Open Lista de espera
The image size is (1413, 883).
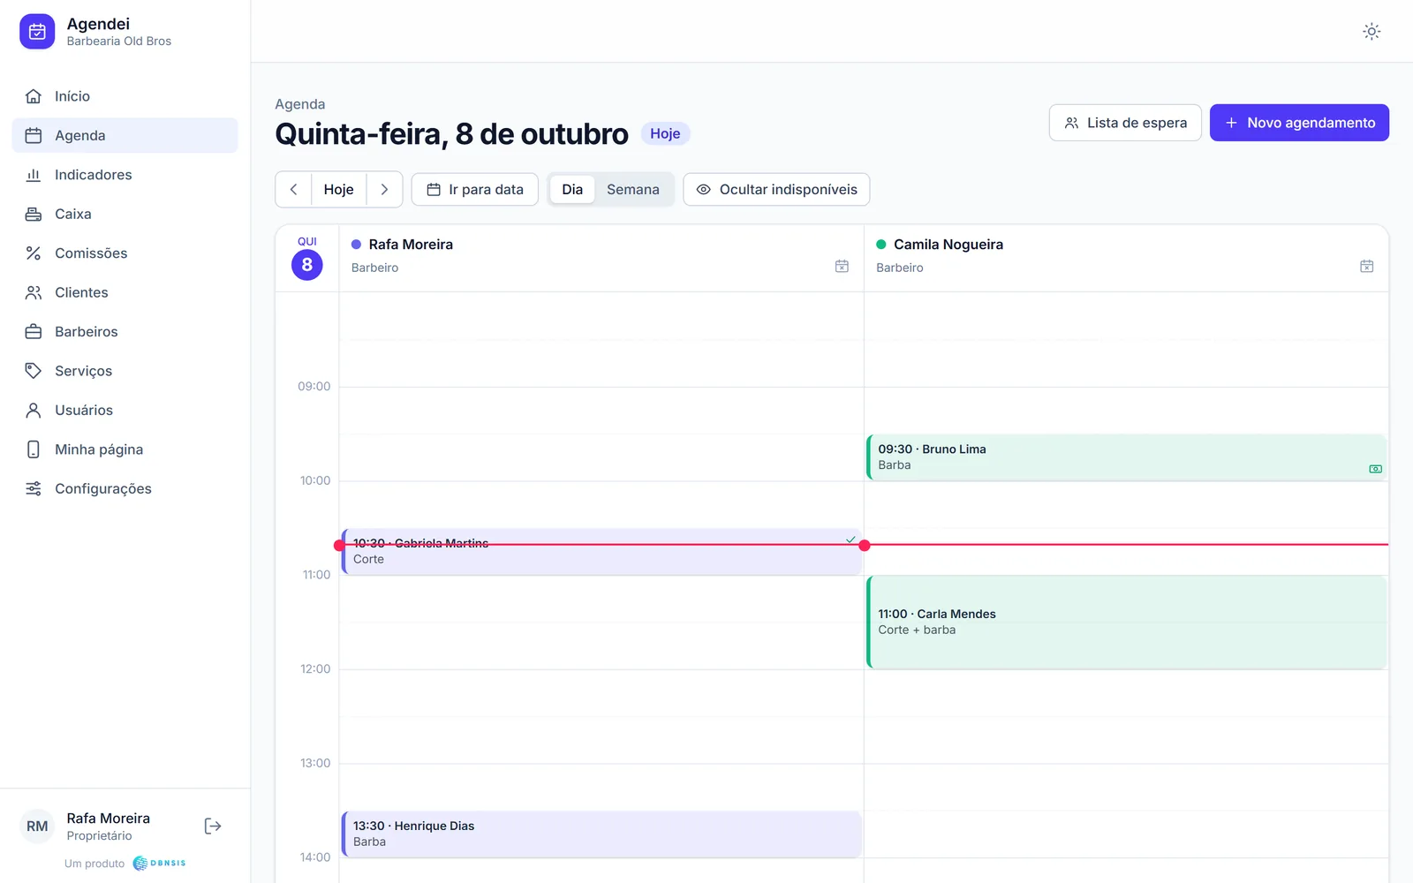tap(1125, 123)
